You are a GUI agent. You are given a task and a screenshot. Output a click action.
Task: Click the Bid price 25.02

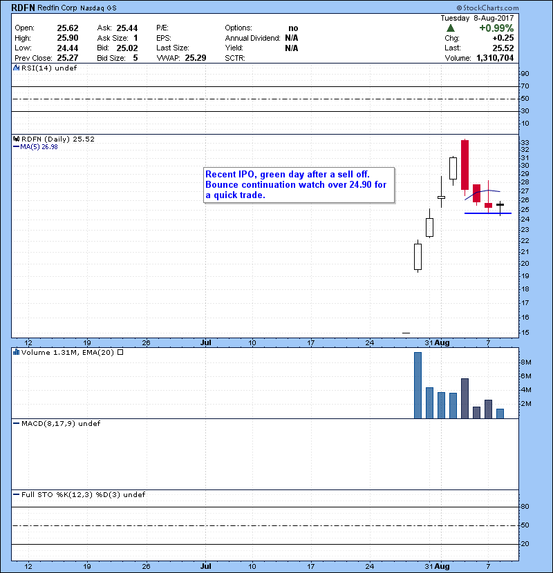(x=127, y=48)
